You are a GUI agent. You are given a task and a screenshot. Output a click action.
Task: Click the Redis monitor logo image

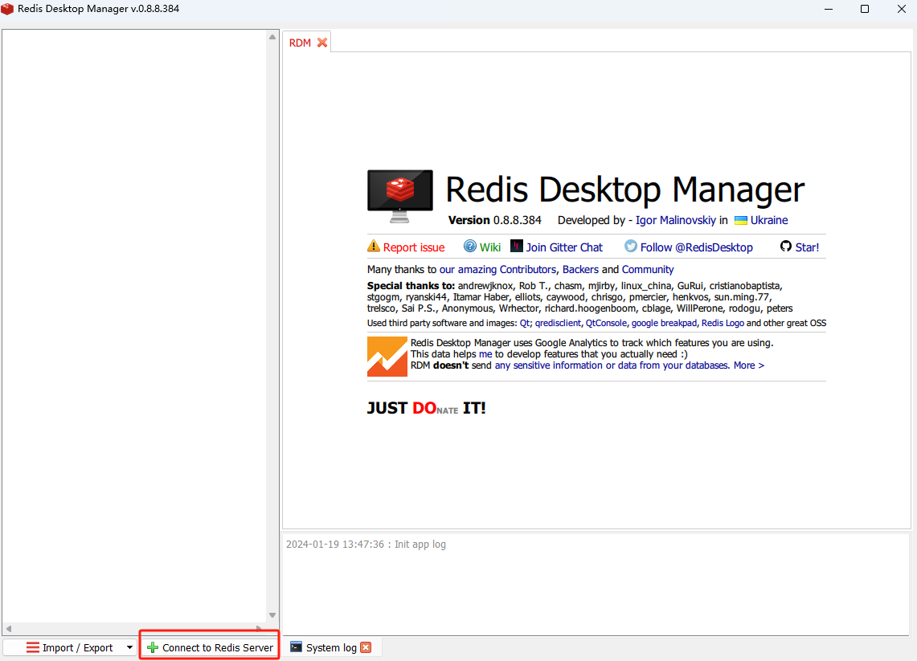pos(400,196)
